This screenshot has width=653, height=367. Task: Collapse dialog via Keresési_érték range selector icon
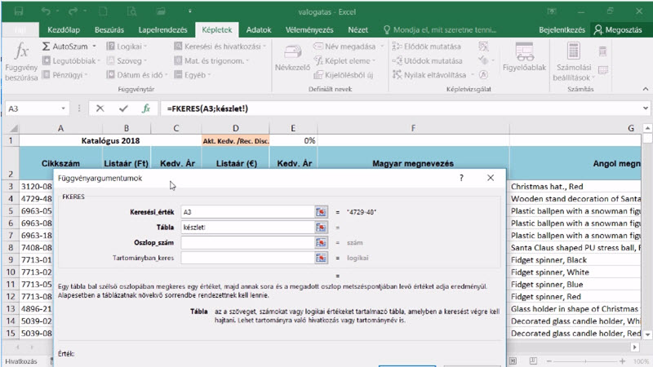coord(321,212)
